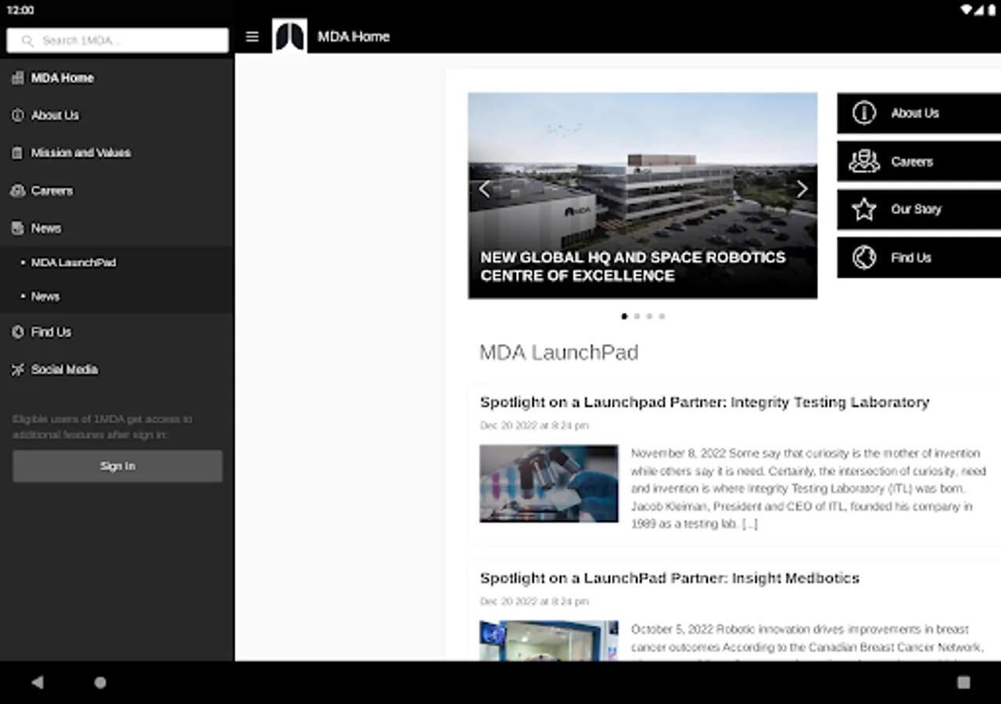Click the News sidebar icon
The width and height of the screenshot is (1001, 704).
(x=17, y=228)
